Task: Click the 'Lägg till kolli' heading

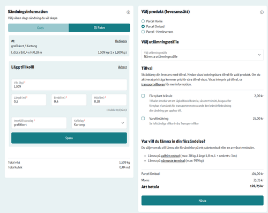Action: (23, 67)
